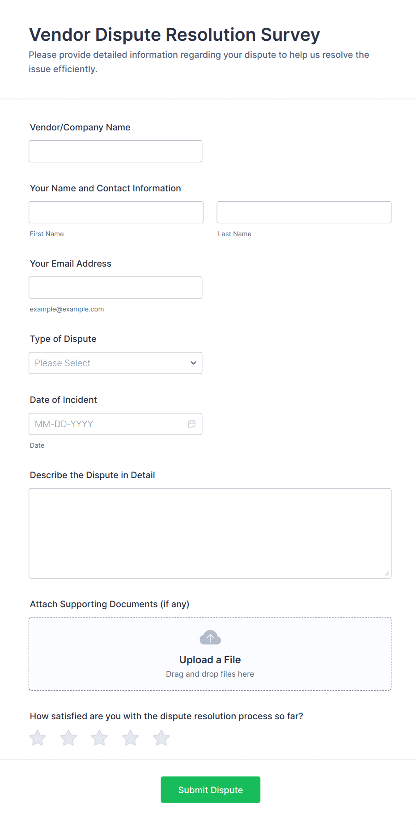Click the textarea resize handle icon
416x825 pixels.
click(x=386, y=573)
